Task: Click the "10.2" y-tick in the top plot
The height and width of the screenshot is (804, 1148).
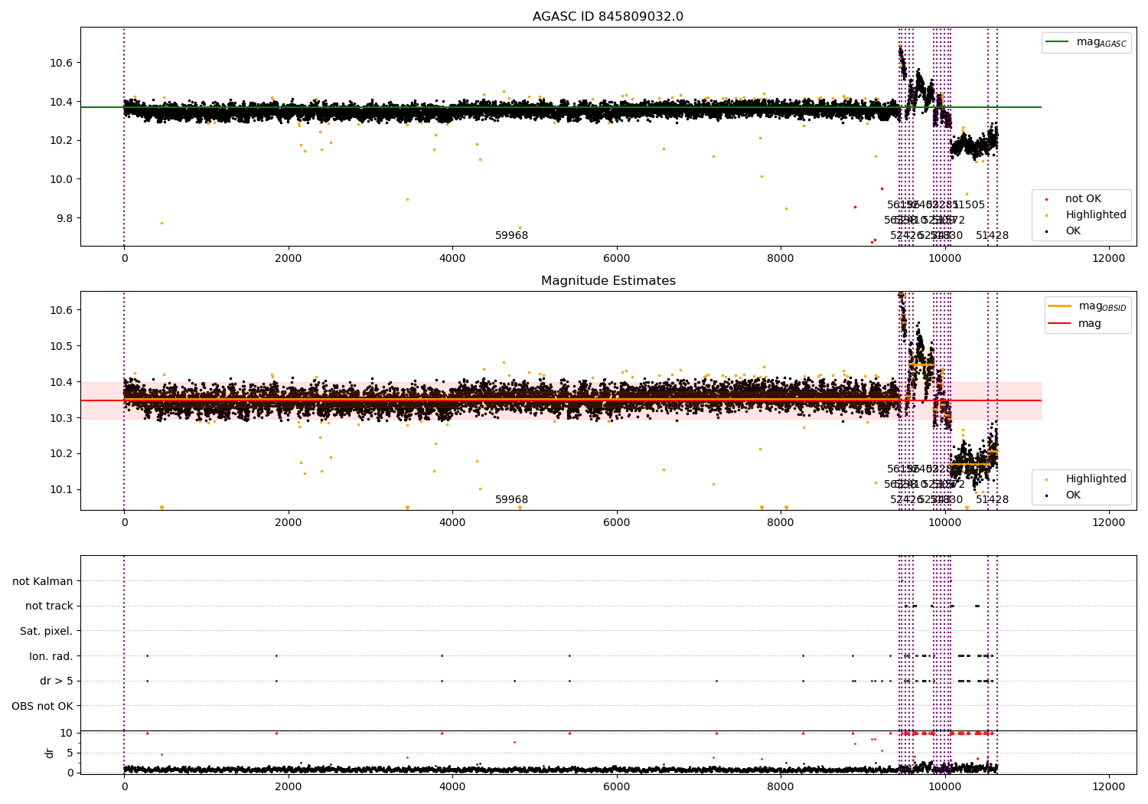Action: (61, 140)
